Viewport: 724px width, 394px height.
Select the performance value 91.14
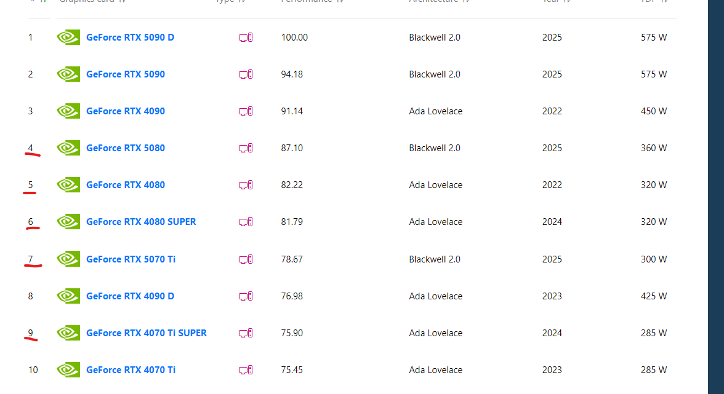[292, 111]
